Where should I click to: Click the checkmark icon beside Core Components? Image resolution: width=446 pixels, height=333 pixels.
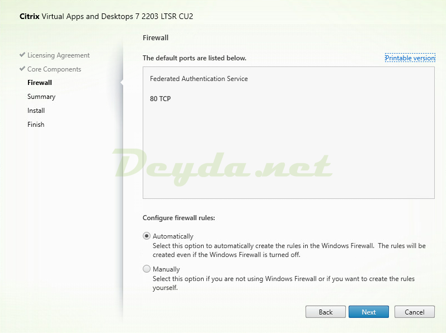click(22, 69)
